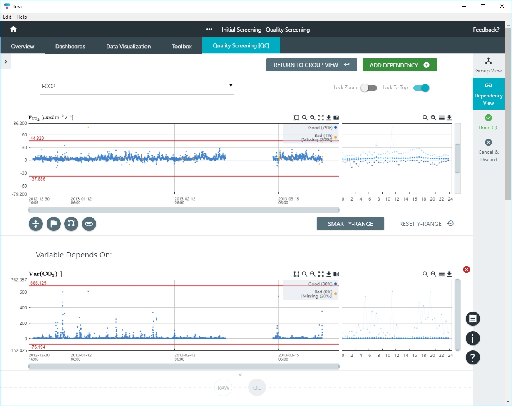Zoom out on the Var(CO2) time series chart
The image size is (512, 406).
313,274
